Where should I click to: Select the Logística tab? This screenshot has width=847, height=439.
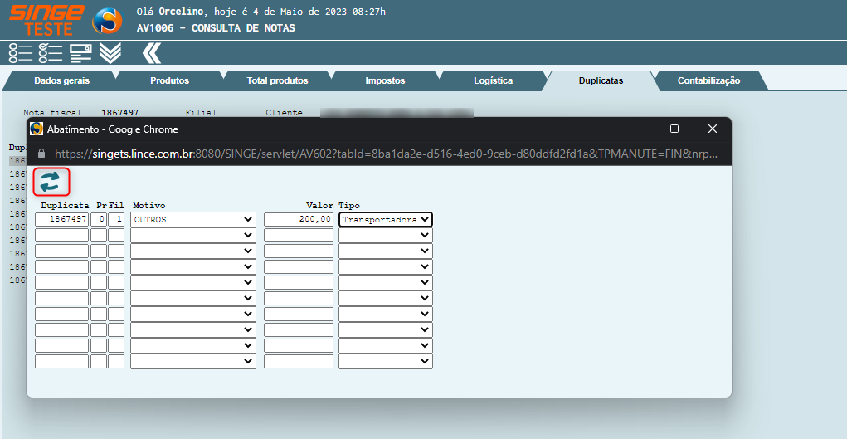coord(493,81)
